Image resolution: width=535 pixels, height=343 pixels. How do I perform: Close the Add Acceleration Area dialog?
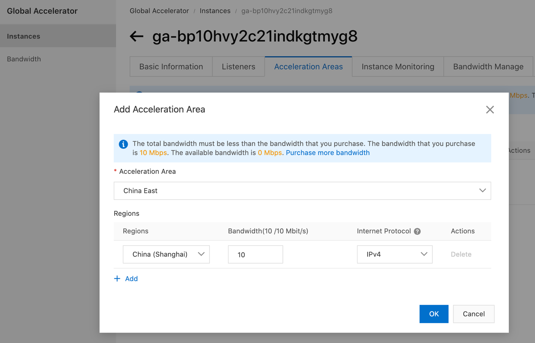[x=490, y=110]
